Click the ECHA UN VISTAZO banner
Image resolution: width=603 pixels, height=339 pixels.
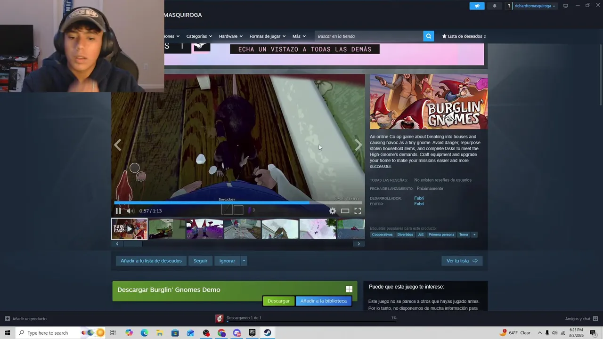pos(305,49)
